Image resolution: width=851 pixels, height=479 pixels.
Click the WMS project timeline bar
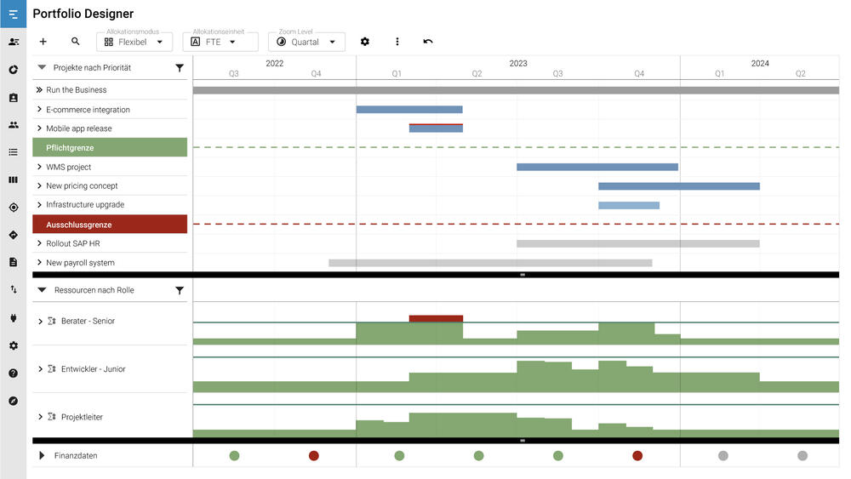pyautogui.click(x=597, y=168)
